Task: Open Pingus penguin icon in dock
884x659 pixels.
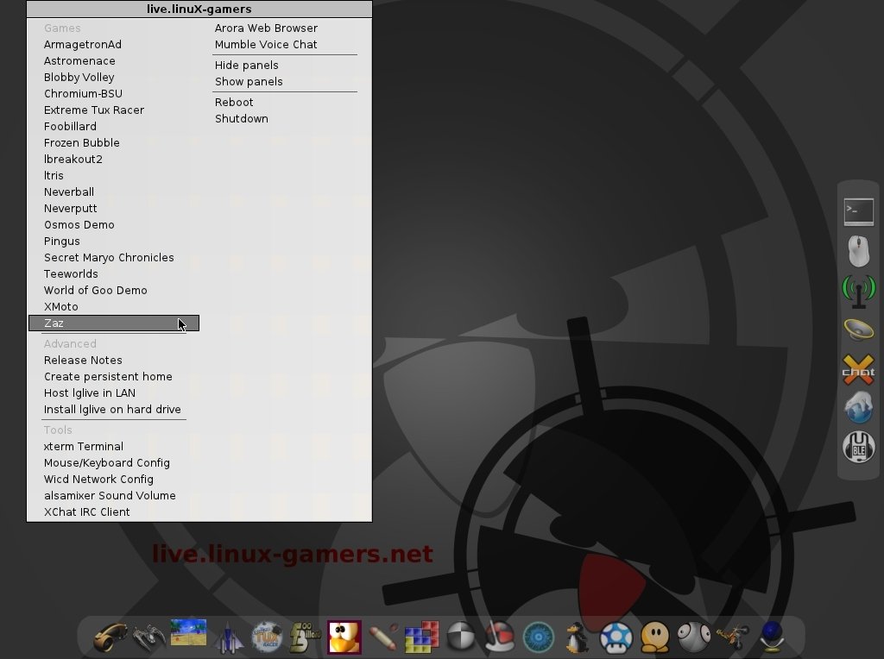Action: coord(578,637)
